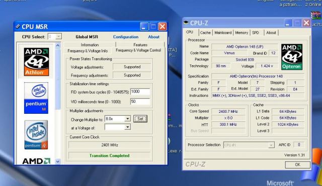
Task: Click the APIC ID 0 value
Action: (299, 145)
